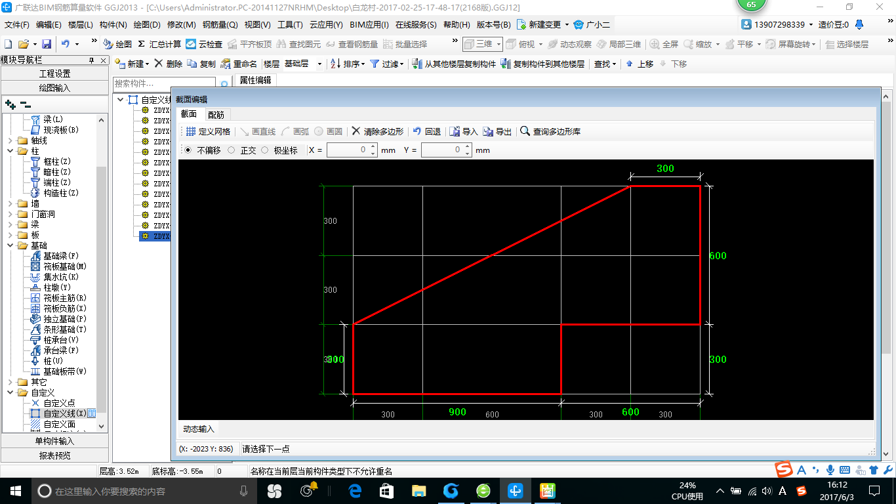Click the 工程设置 panel button
Screen dimensions: 896x504
(54, 73)
